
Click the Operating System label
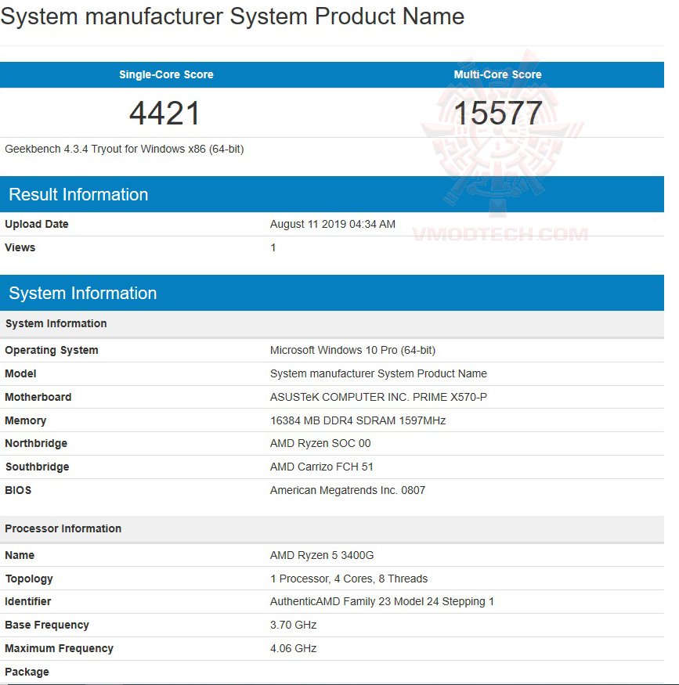coord(52,351)
